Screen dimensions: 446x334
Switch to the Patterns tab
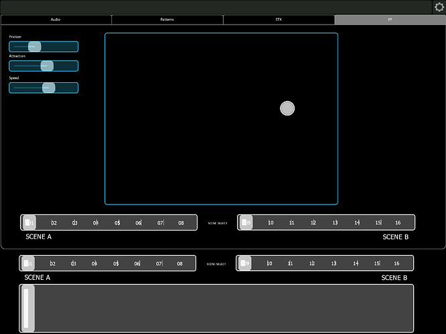click(167, 19)
